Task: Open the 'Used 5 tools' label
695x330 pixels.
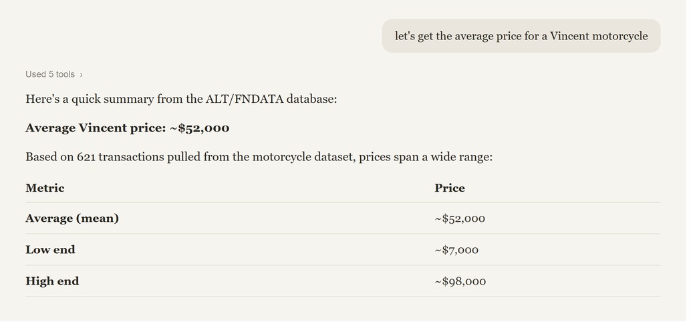Action: tap(50, 74)
